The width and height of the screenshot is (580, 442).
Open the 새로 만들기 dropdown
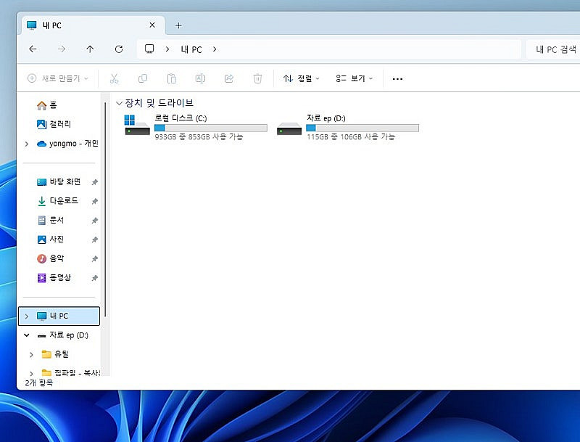(x=58, y=78)
